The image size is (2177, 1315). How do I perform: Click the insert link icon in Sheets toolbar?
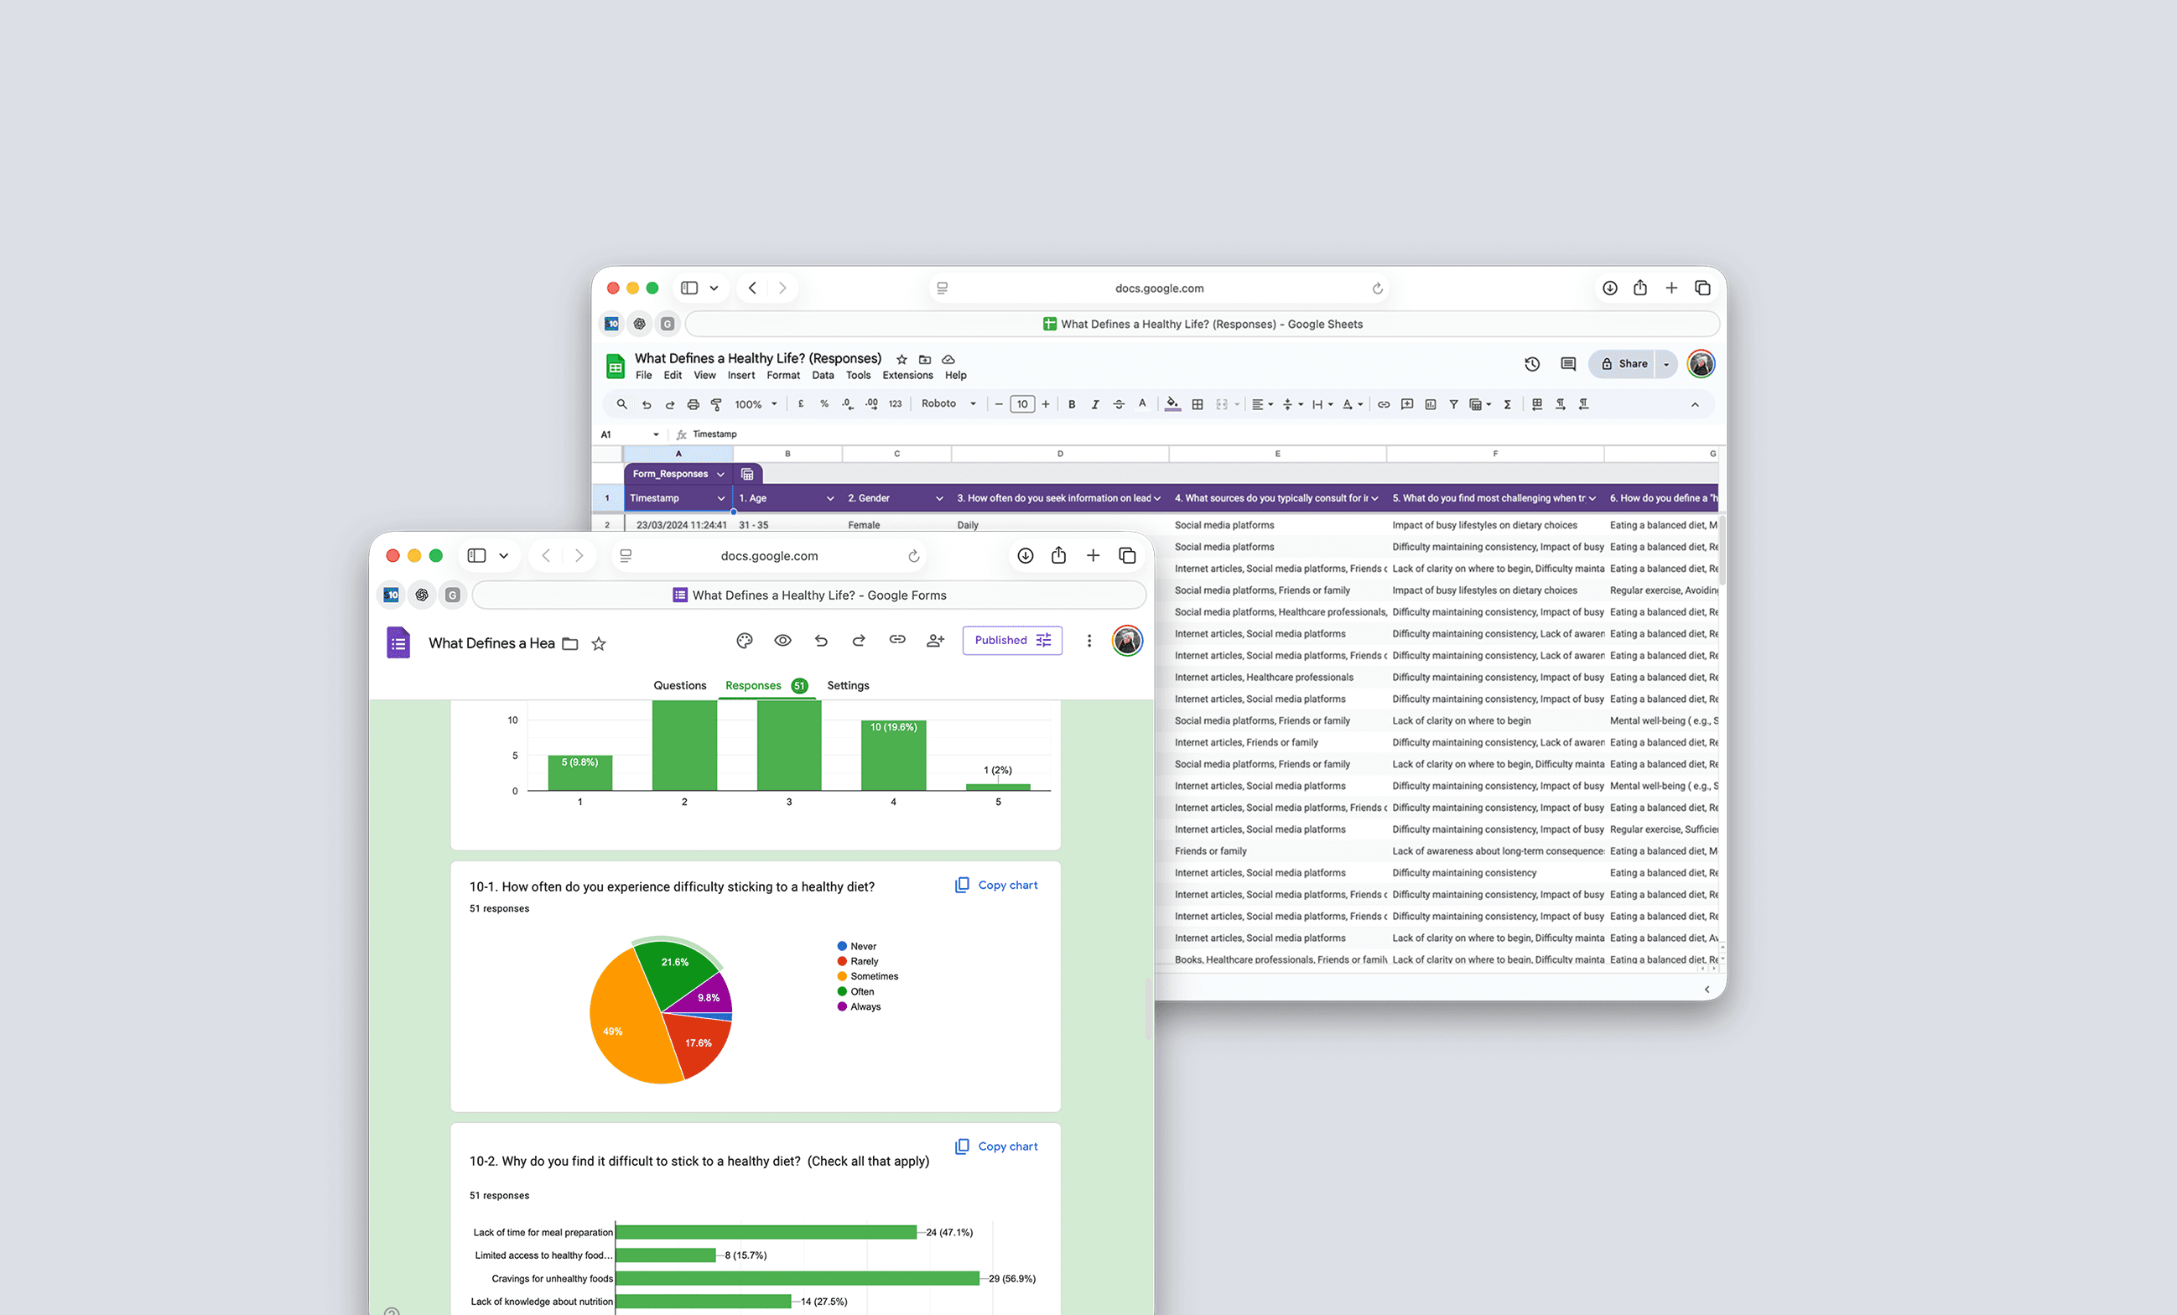pos(1384,404)
